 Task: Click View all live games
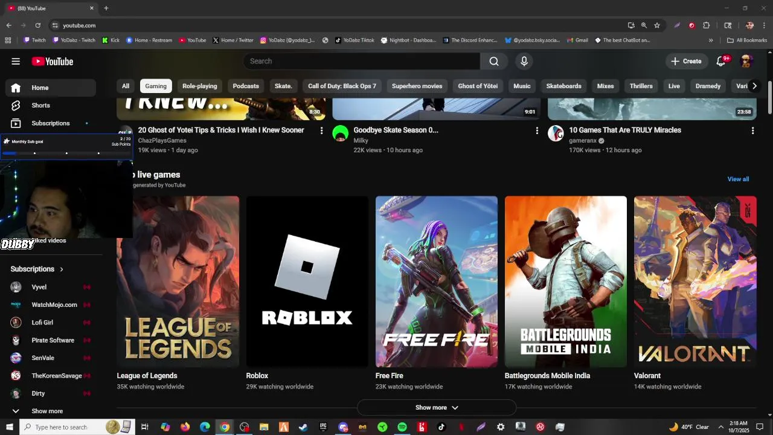pos(738,179)
